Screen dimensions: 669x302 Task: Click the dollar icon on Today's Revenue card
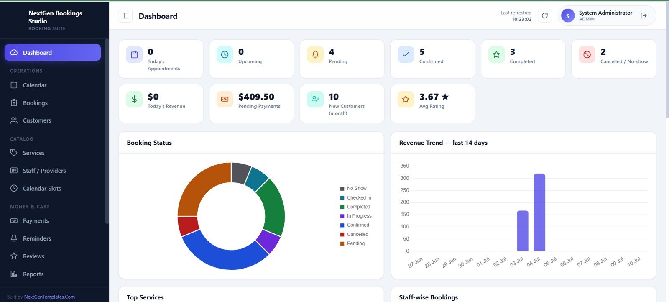(134, 100)
